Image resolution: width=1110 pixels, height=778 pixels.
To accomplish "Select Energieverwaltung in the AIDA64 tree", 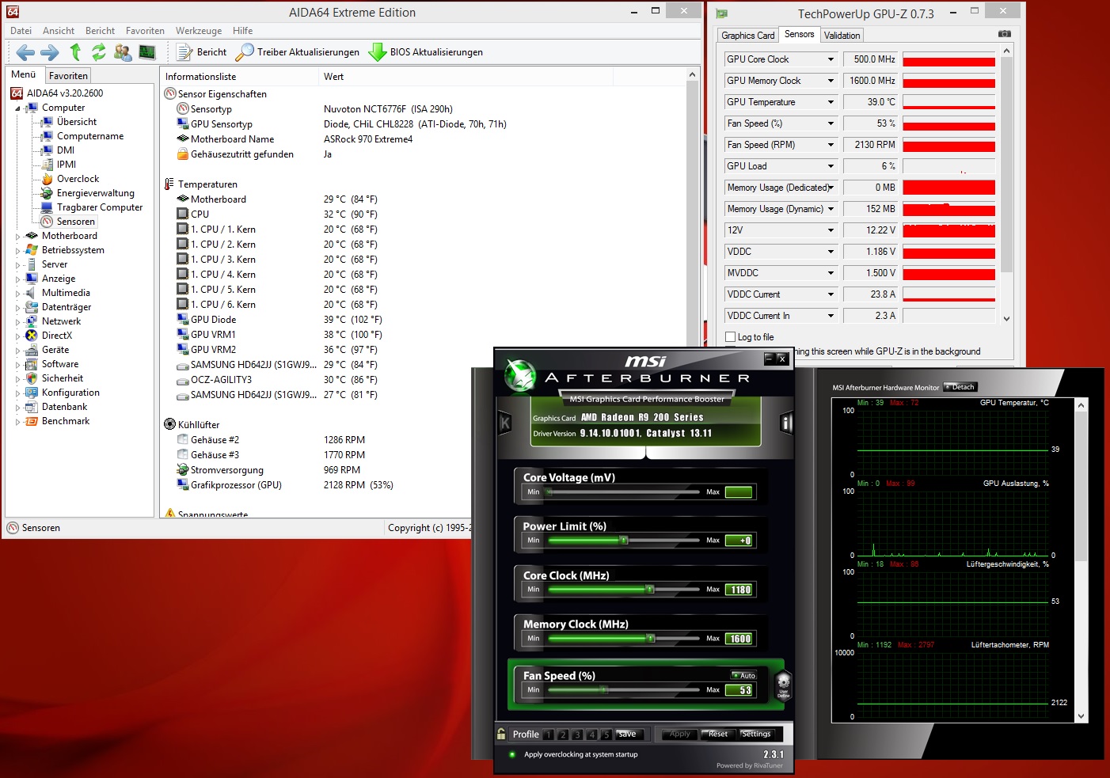I will [x=95, y=193].
